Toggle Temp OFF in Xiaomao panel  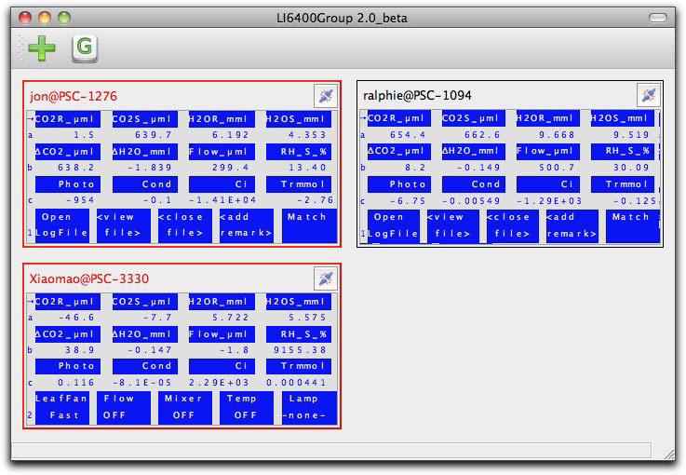[247, 408]
